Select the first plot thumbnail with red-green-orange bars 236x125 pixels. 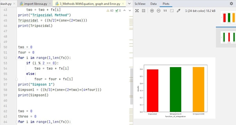pyautogui.click(x=228, y=17)
